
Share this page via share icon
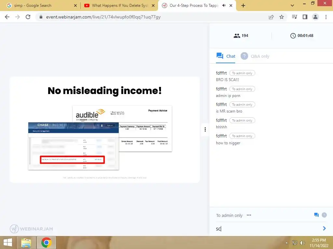tap(271, 17)
